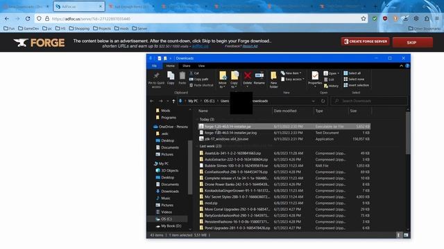Click the browser address bar URL
Image resolution: width=444 pixels, height=249 pixels.
tap(91, 19)
